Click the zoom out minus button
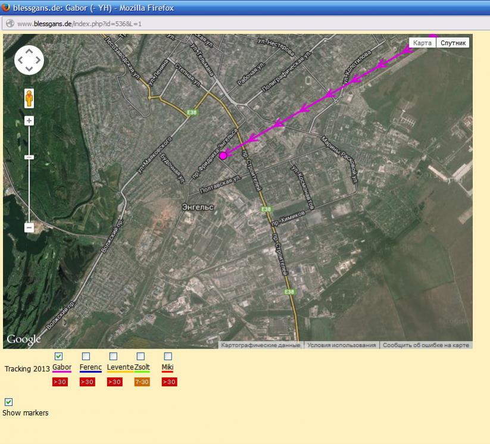The height and width of the screenshot is (444, 490). [x=29, y=227]
